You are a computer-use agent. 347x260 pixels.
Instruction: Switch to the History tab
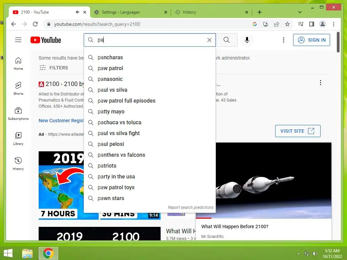(211, 12)
